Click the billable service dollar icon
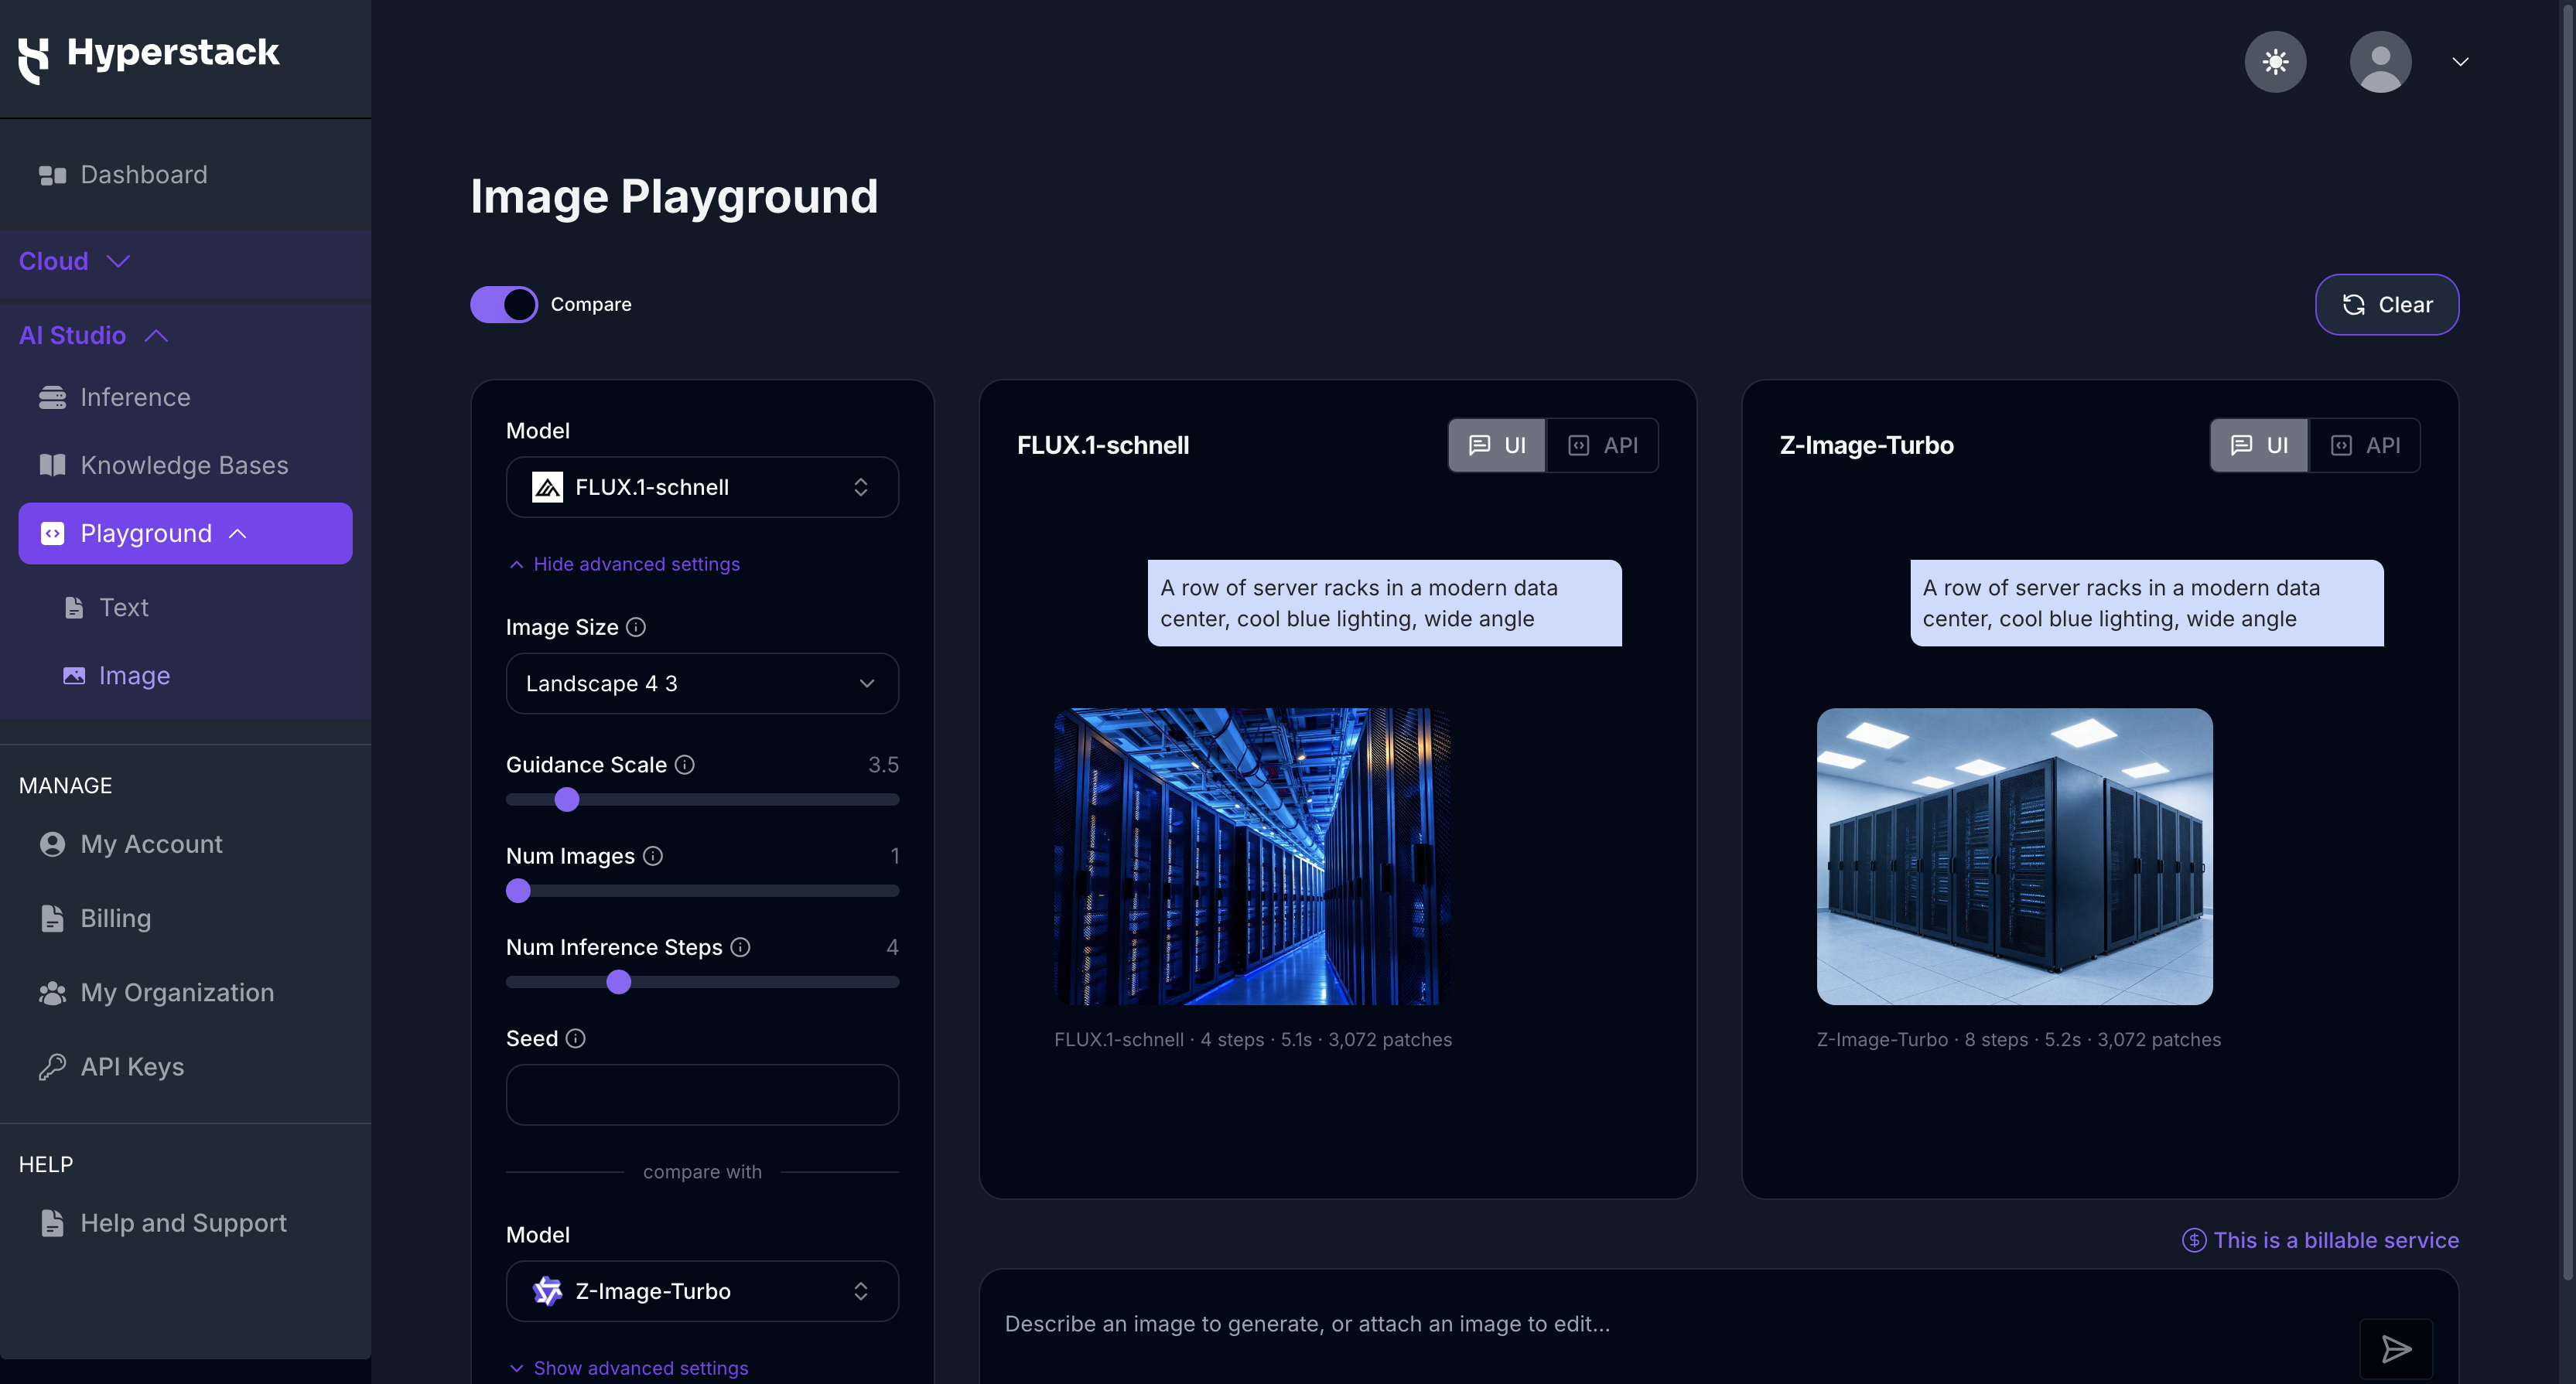Image resolution: width=2576 pixels, height=1384 pixels. pos(2194,1240)
